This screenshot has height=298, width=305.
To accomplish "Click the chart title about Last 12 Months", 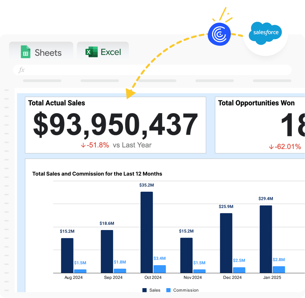I will [x=97, y=174].
